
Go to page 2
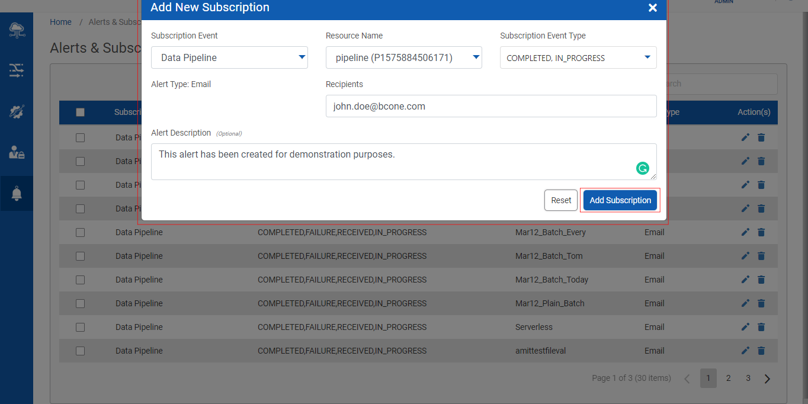pos(729,378)
